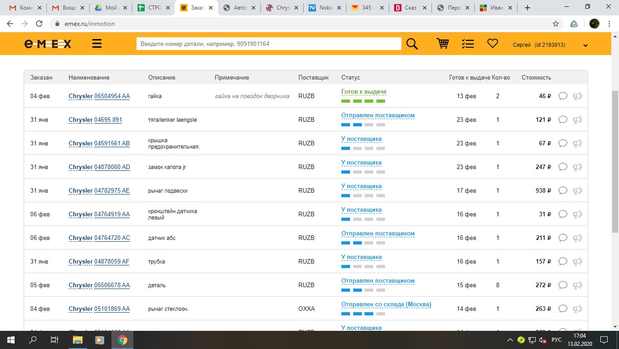This screenshot has width=619, height=349.
Task: Click megaphone icon for 04695 891
Action: click(x=578, y=120)
